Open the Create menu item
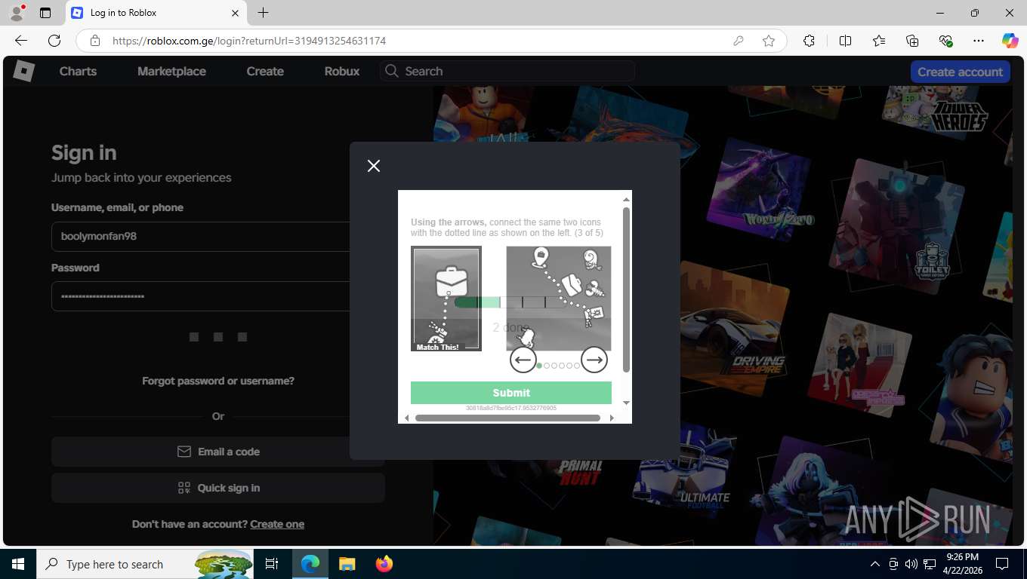This screenshot has height=579, width=1027. click(x=265, y=71)
